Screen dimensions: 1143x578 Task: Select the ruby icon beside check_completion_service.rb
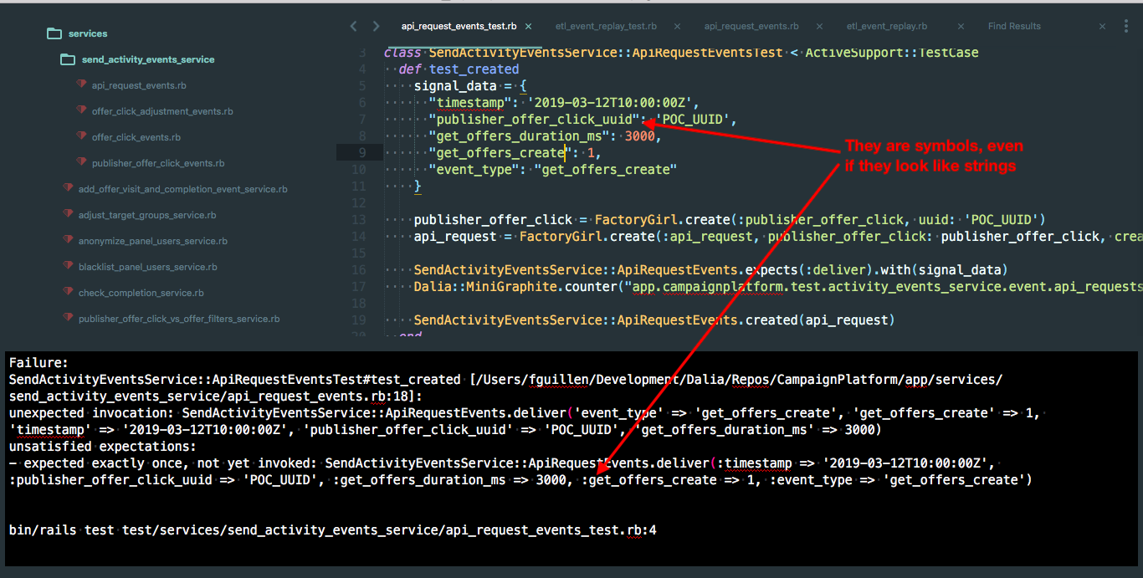68,292
